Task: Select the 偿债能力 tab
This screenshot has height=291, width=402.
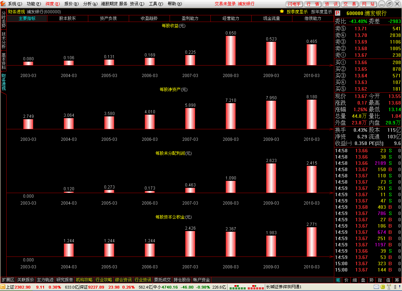Action: point(313,18)
